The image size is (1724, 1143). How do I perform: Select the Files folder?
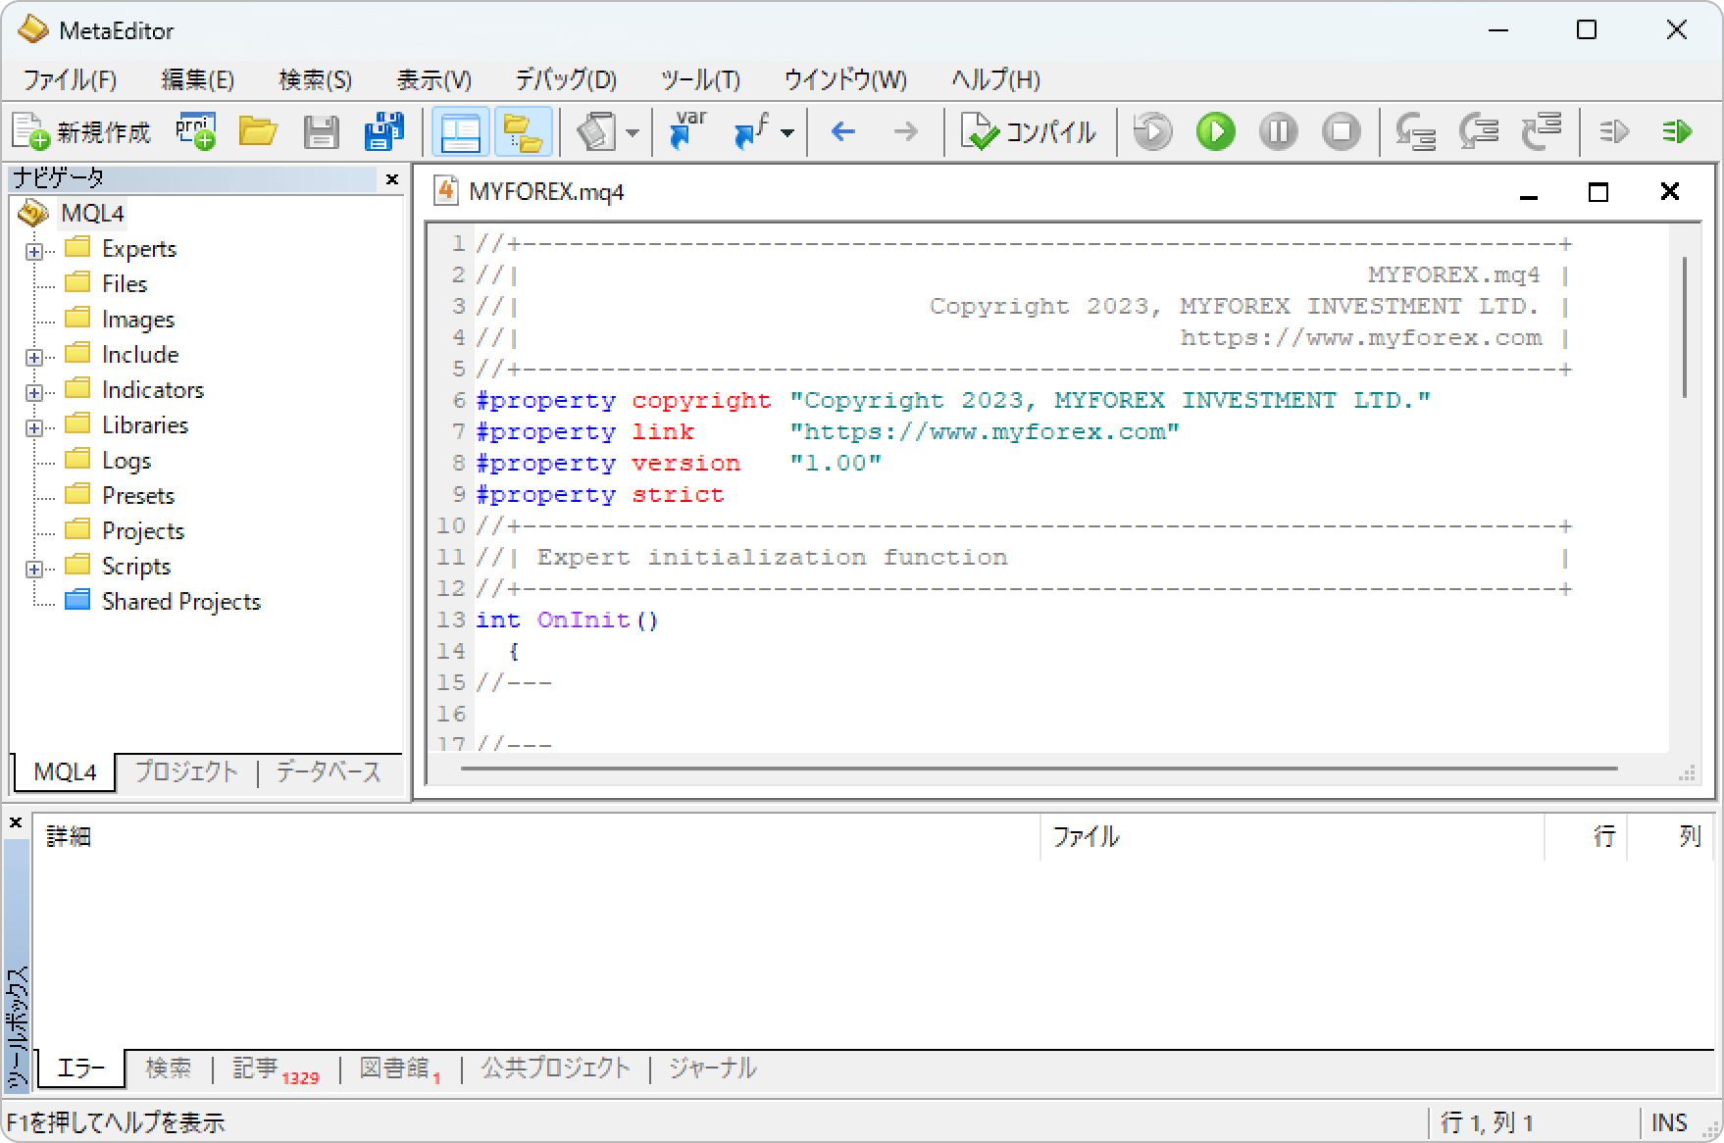click(x=125, y=283)
